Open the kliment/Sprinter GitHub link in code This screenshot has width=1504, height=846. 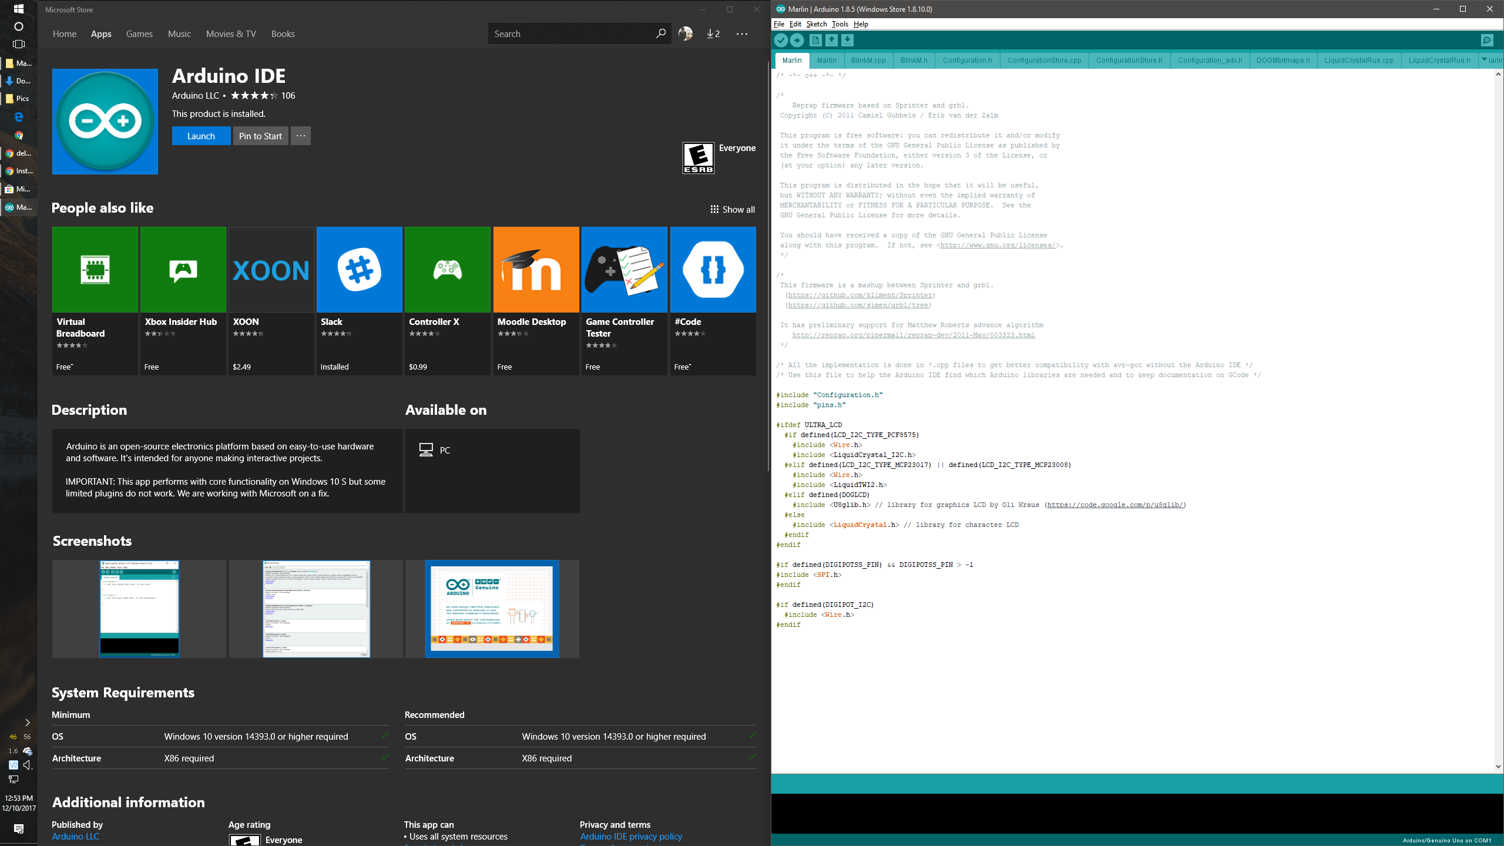[860, 296]
